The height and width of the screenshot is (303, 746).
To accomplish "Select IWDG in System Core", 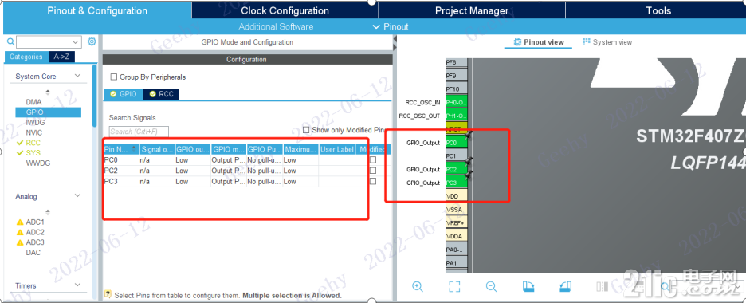I will point(35,123).
